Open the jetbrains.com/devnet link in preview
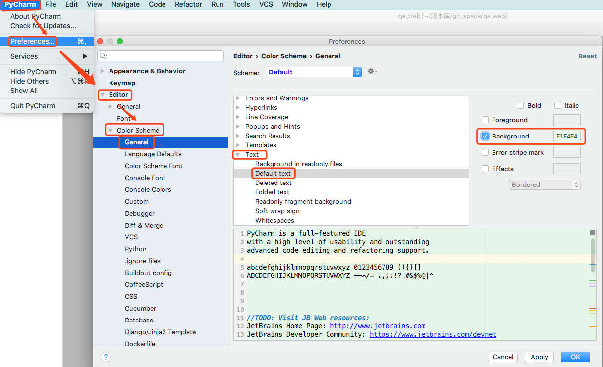 pyautogui.click(x=433, y=334)
